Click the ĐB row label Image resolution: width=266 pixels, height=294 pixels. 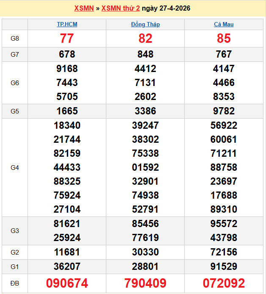[15, 283]
